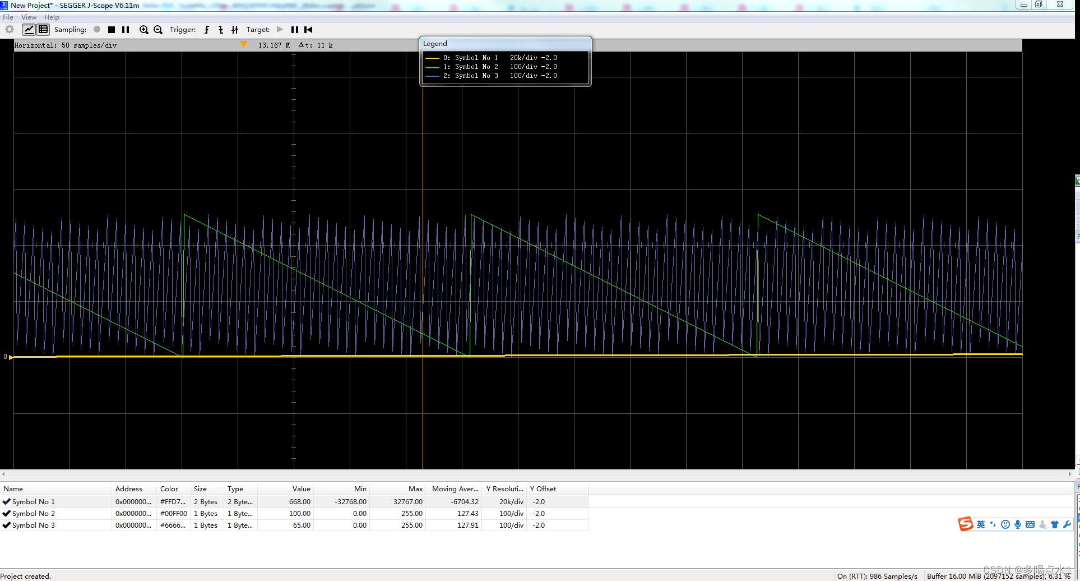Untick the Symbol No 2 checkbox

[x=7, y=514]
